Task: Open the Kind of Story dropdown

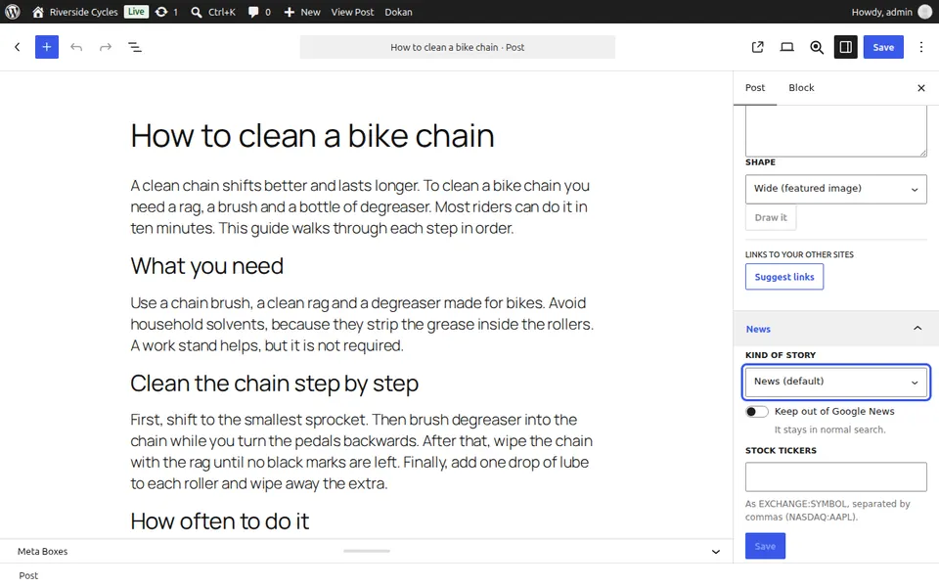Action: [x=836, y=382]
